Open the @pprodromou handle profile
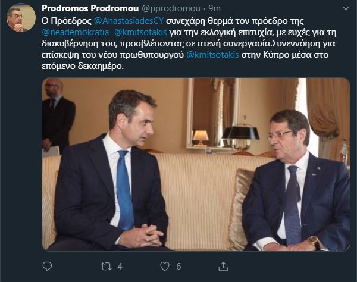Viewport: 357px width, 282px height. (x=171, y=8)
